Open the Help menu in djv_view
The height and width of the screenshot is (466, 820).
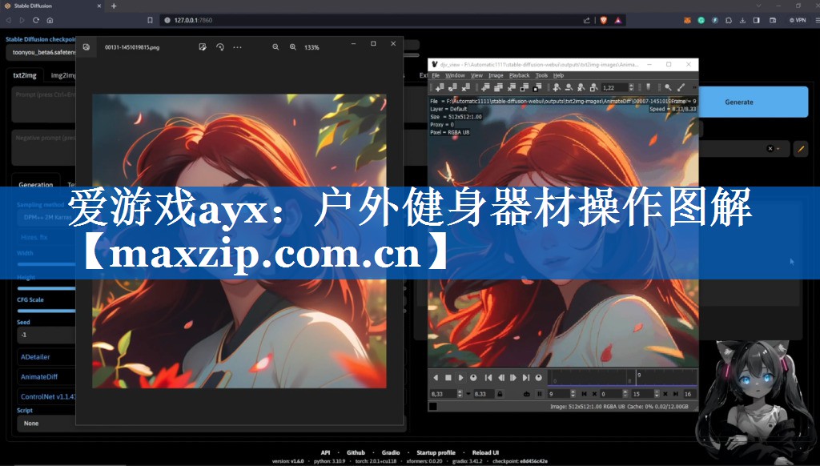558,75
